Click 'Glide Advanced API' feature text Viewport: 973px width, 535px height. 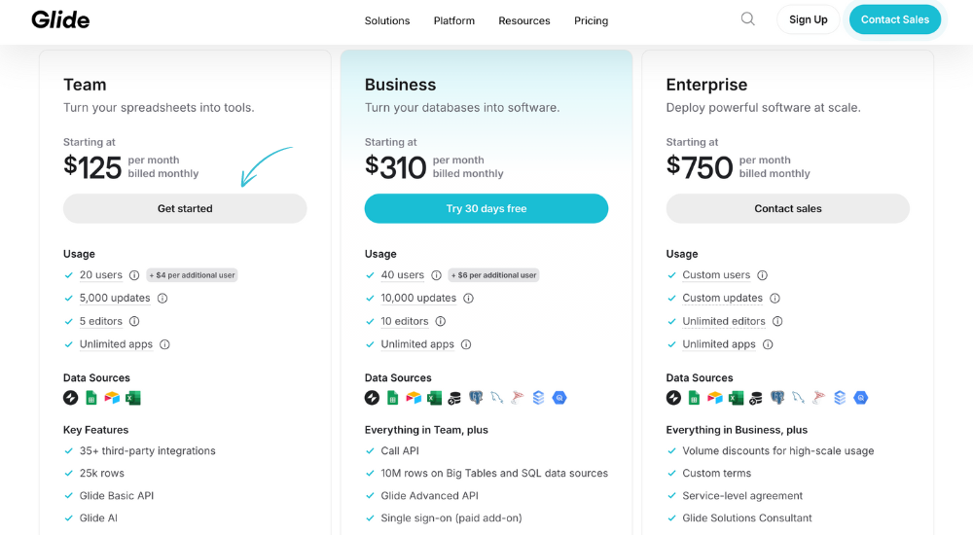(429, 495)
